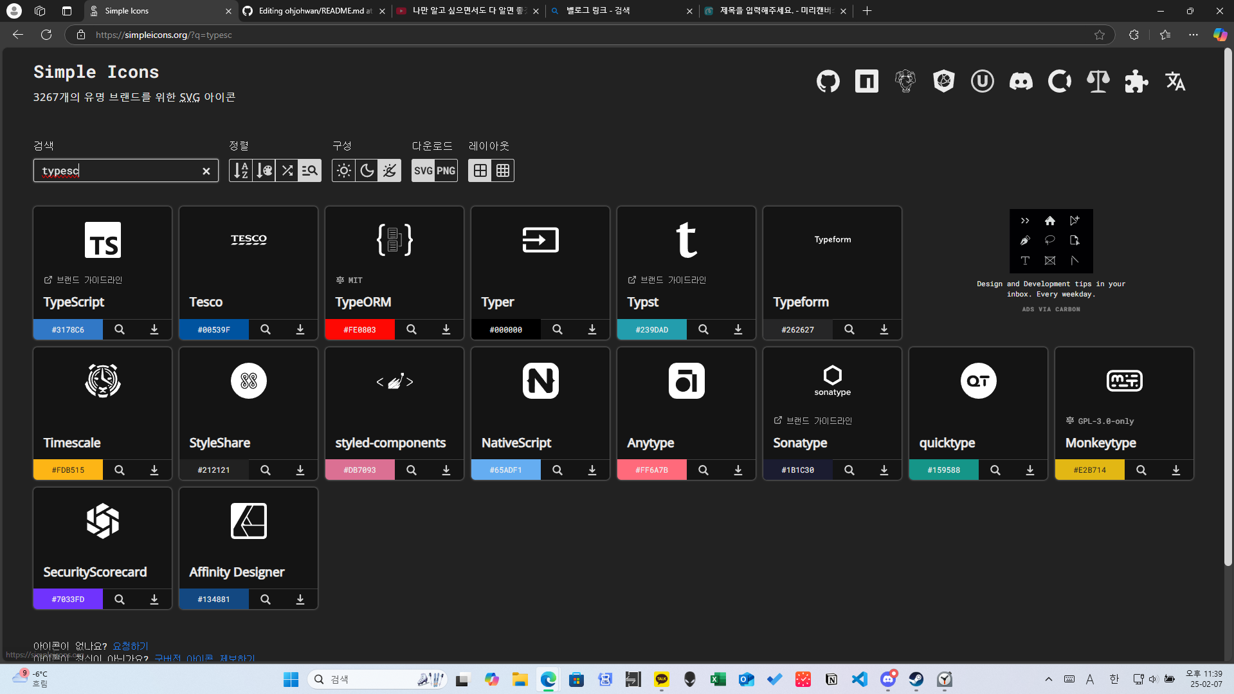The image size is (1234, 694).
Task: Preview the NativeScript icon with magnifier
Action: coord(558,470)
